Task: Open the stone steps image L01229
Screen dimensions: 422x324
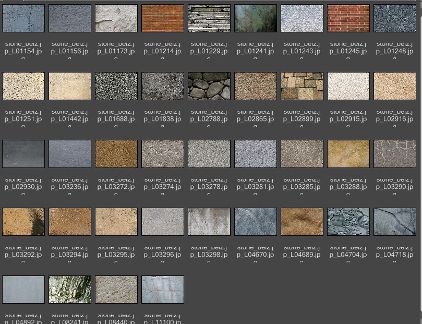Action: point(209,18)
